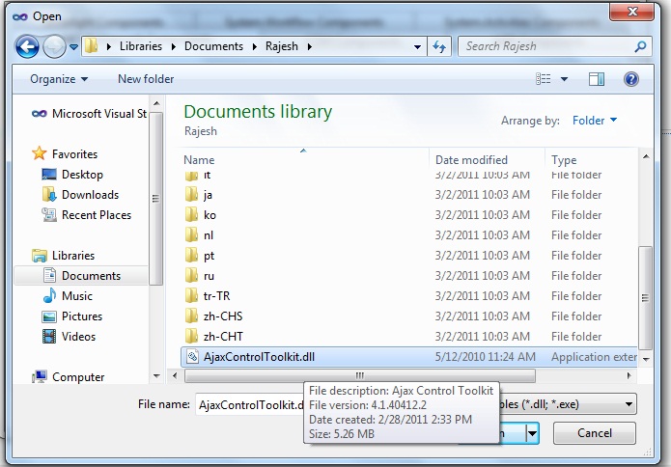671x467 pixels.
Task: Click the Change your view icon
Action: point(543,79)
